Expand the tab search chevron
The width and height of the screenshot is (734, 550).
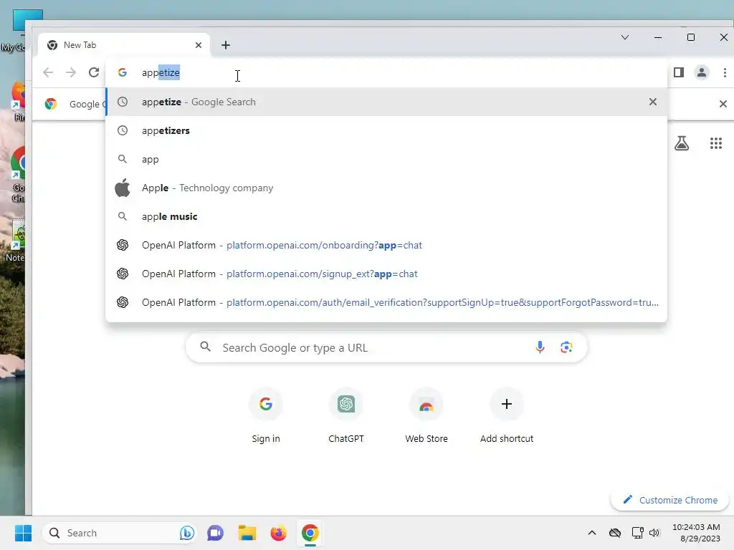pyautogui.click(x=625, y=37)
